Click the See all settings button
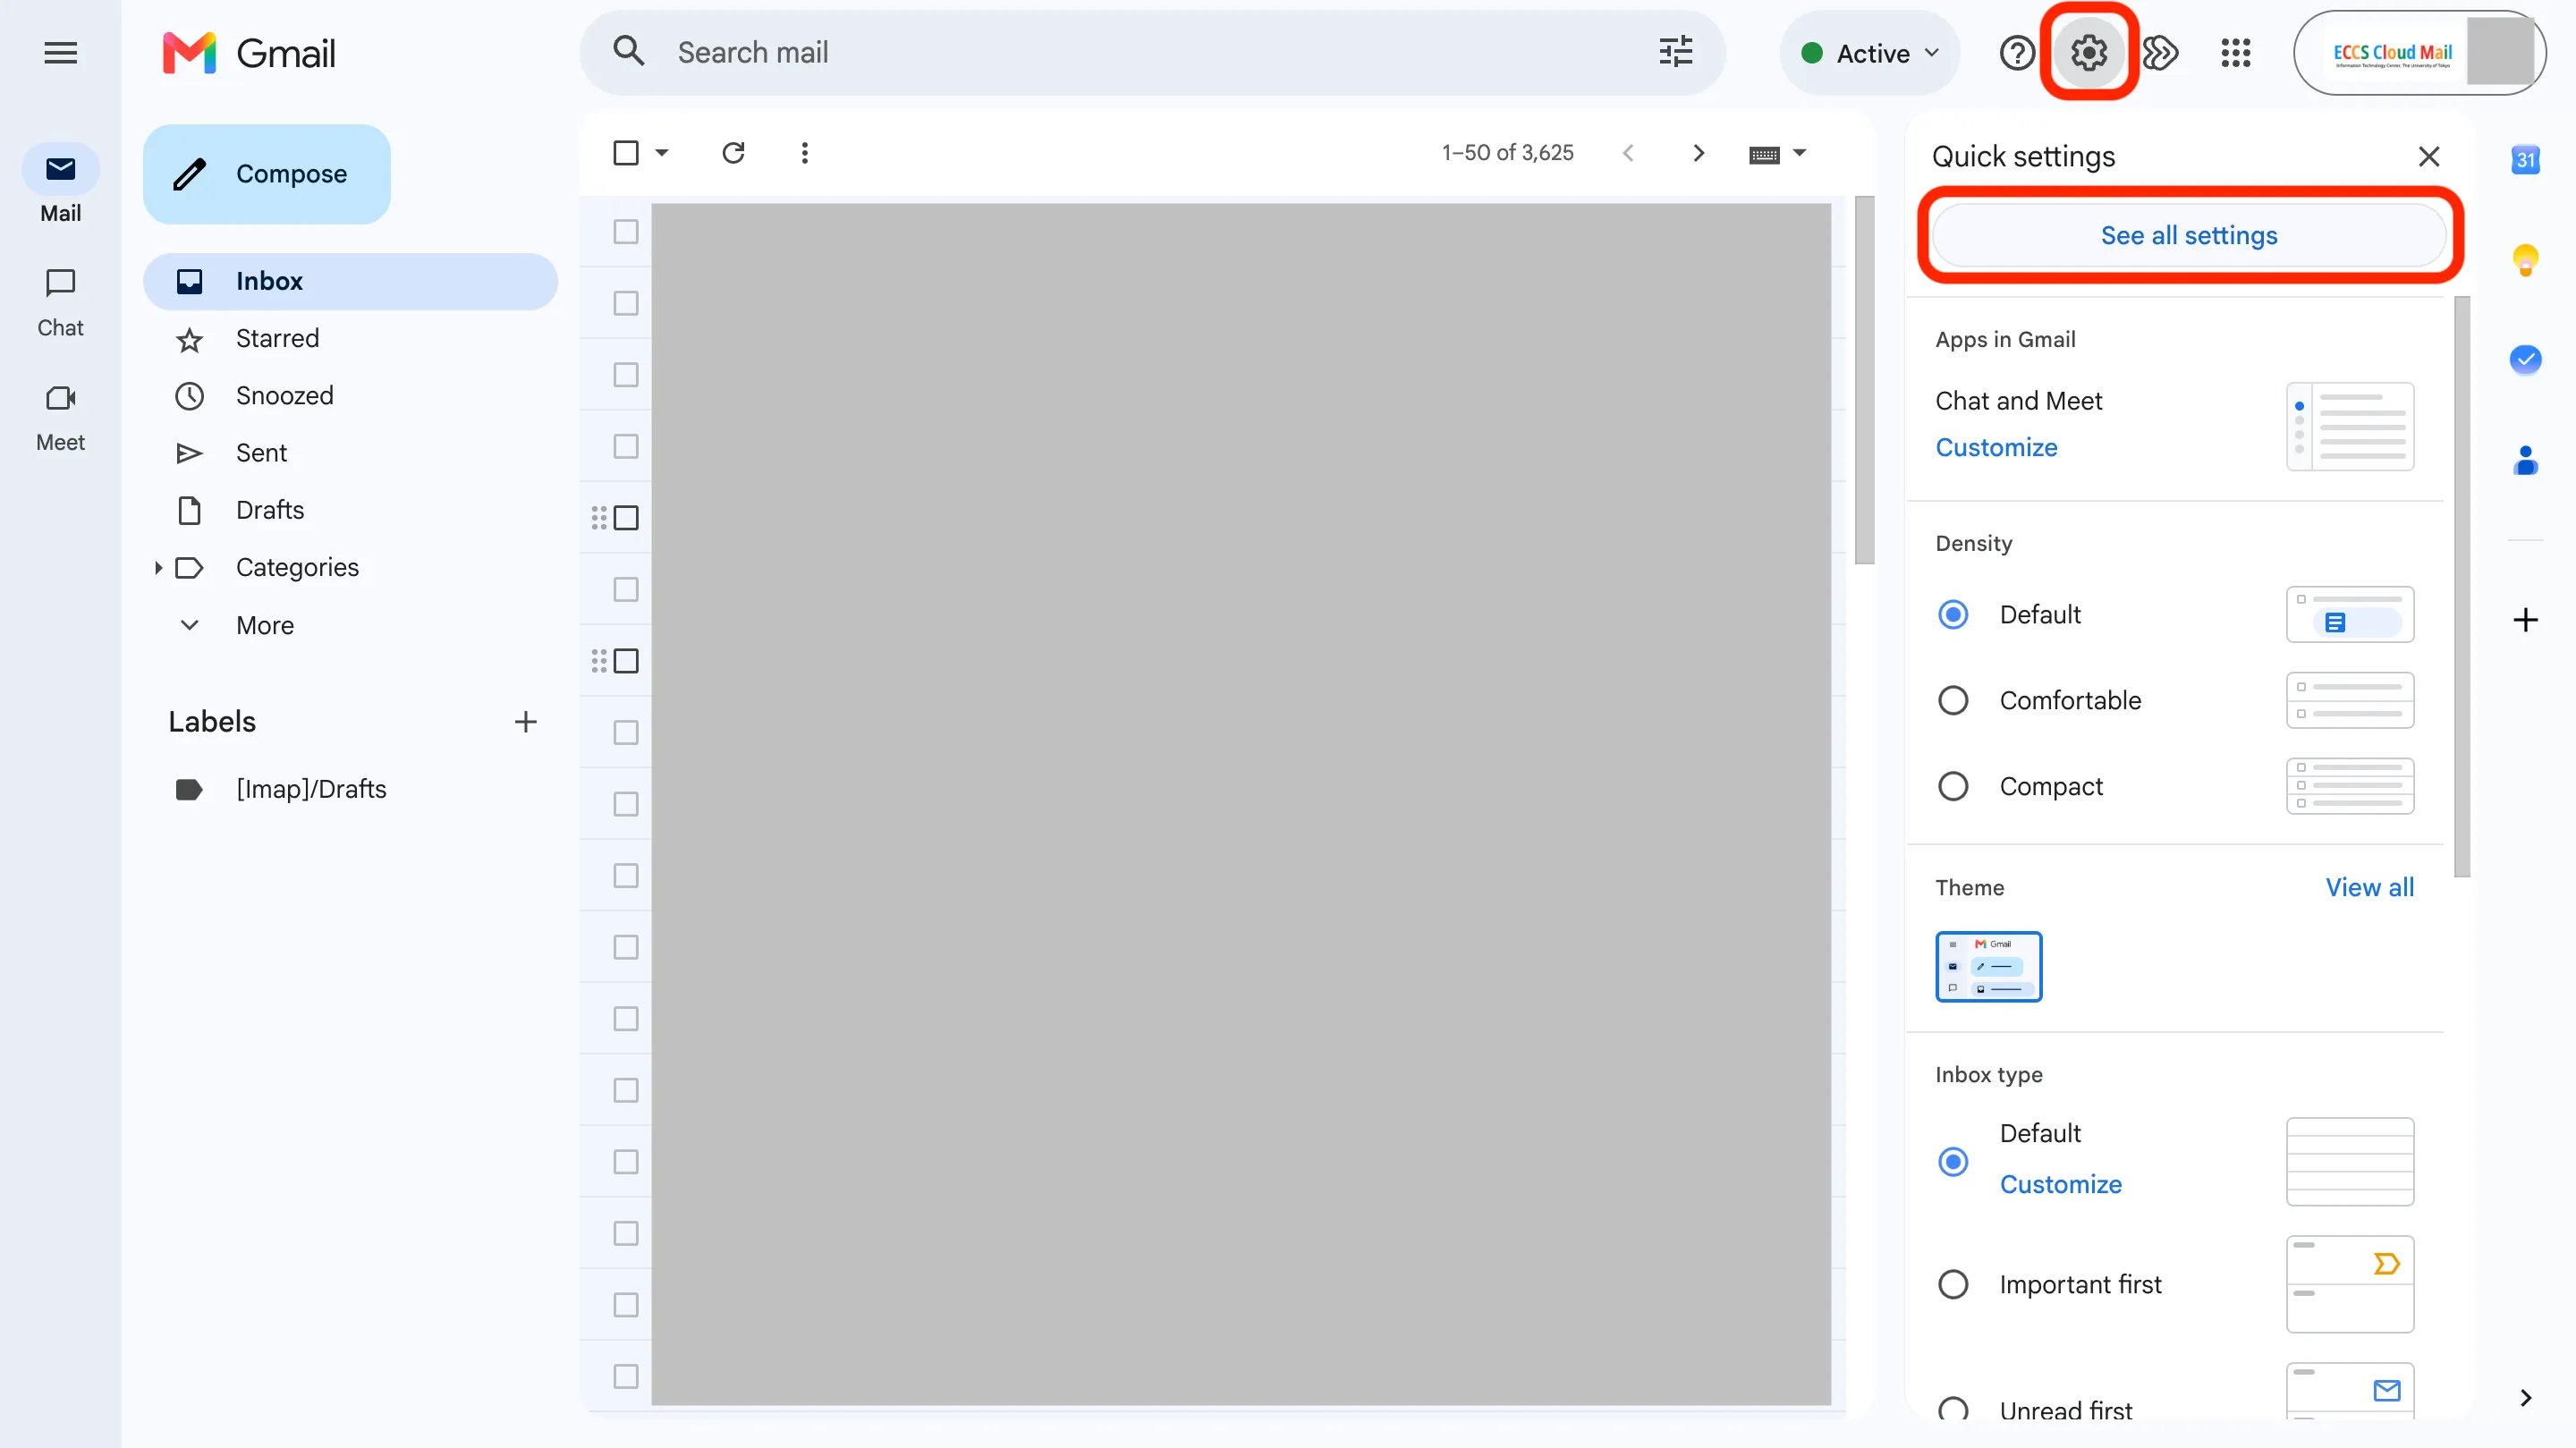The image size is (2576, 1448). (2188, 235)
